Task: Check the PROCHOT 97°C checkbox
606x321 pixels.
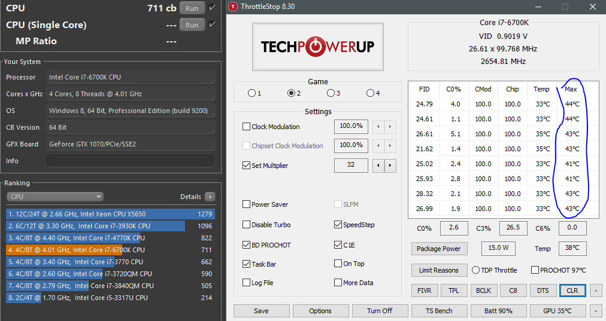Action: point(535,270)
